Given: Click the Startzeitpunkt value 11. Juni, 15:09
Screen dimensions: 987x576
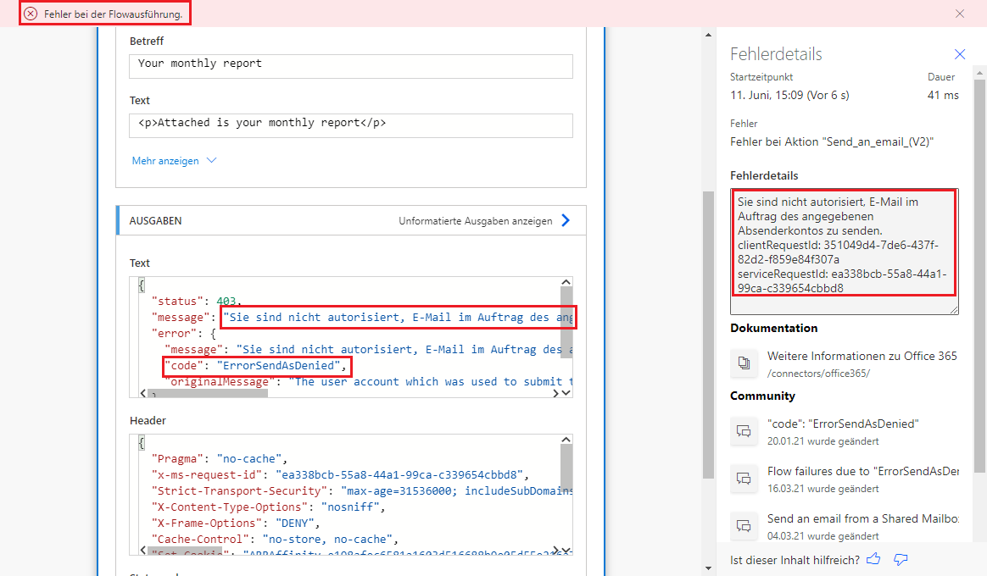Looking at the screenshot, I should pos(789,96).
